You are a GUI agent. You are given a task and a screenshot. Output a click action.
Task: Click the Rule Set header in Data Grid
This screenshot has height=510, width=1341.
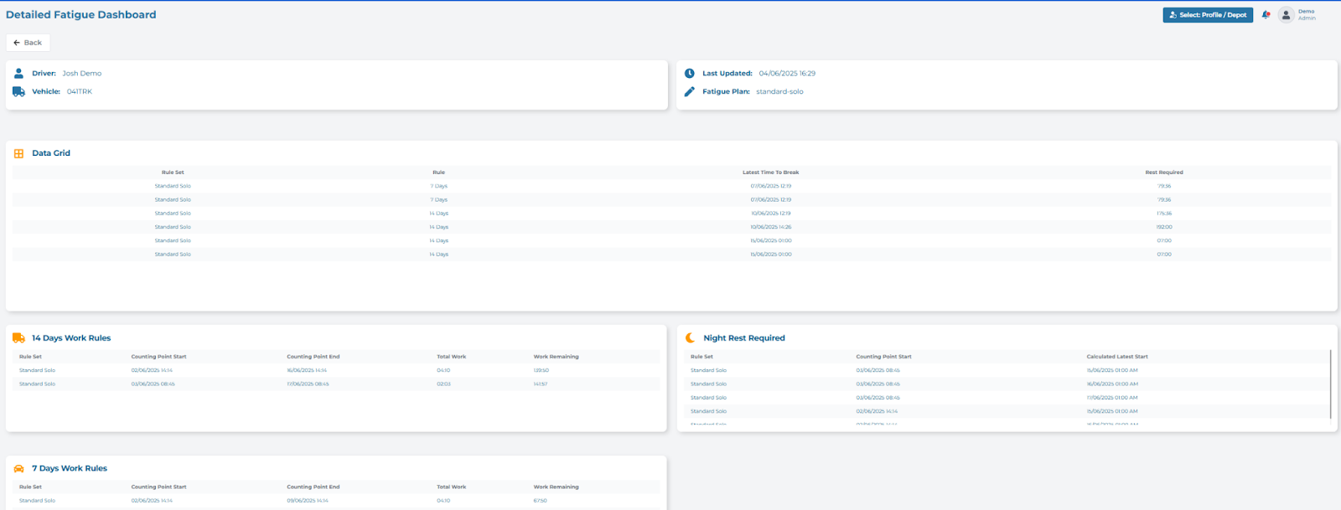pyautogui.click(x=173, y=173)
